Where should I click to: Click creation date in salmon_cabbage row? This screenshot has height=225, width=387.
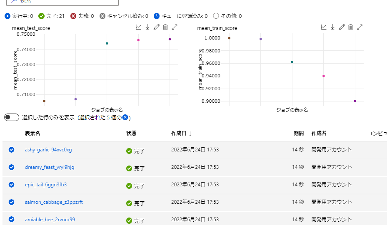195,202
